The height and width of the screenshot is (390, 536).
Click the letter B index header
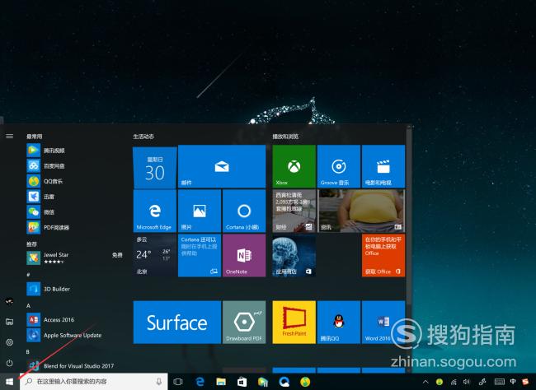click(28, 351)
